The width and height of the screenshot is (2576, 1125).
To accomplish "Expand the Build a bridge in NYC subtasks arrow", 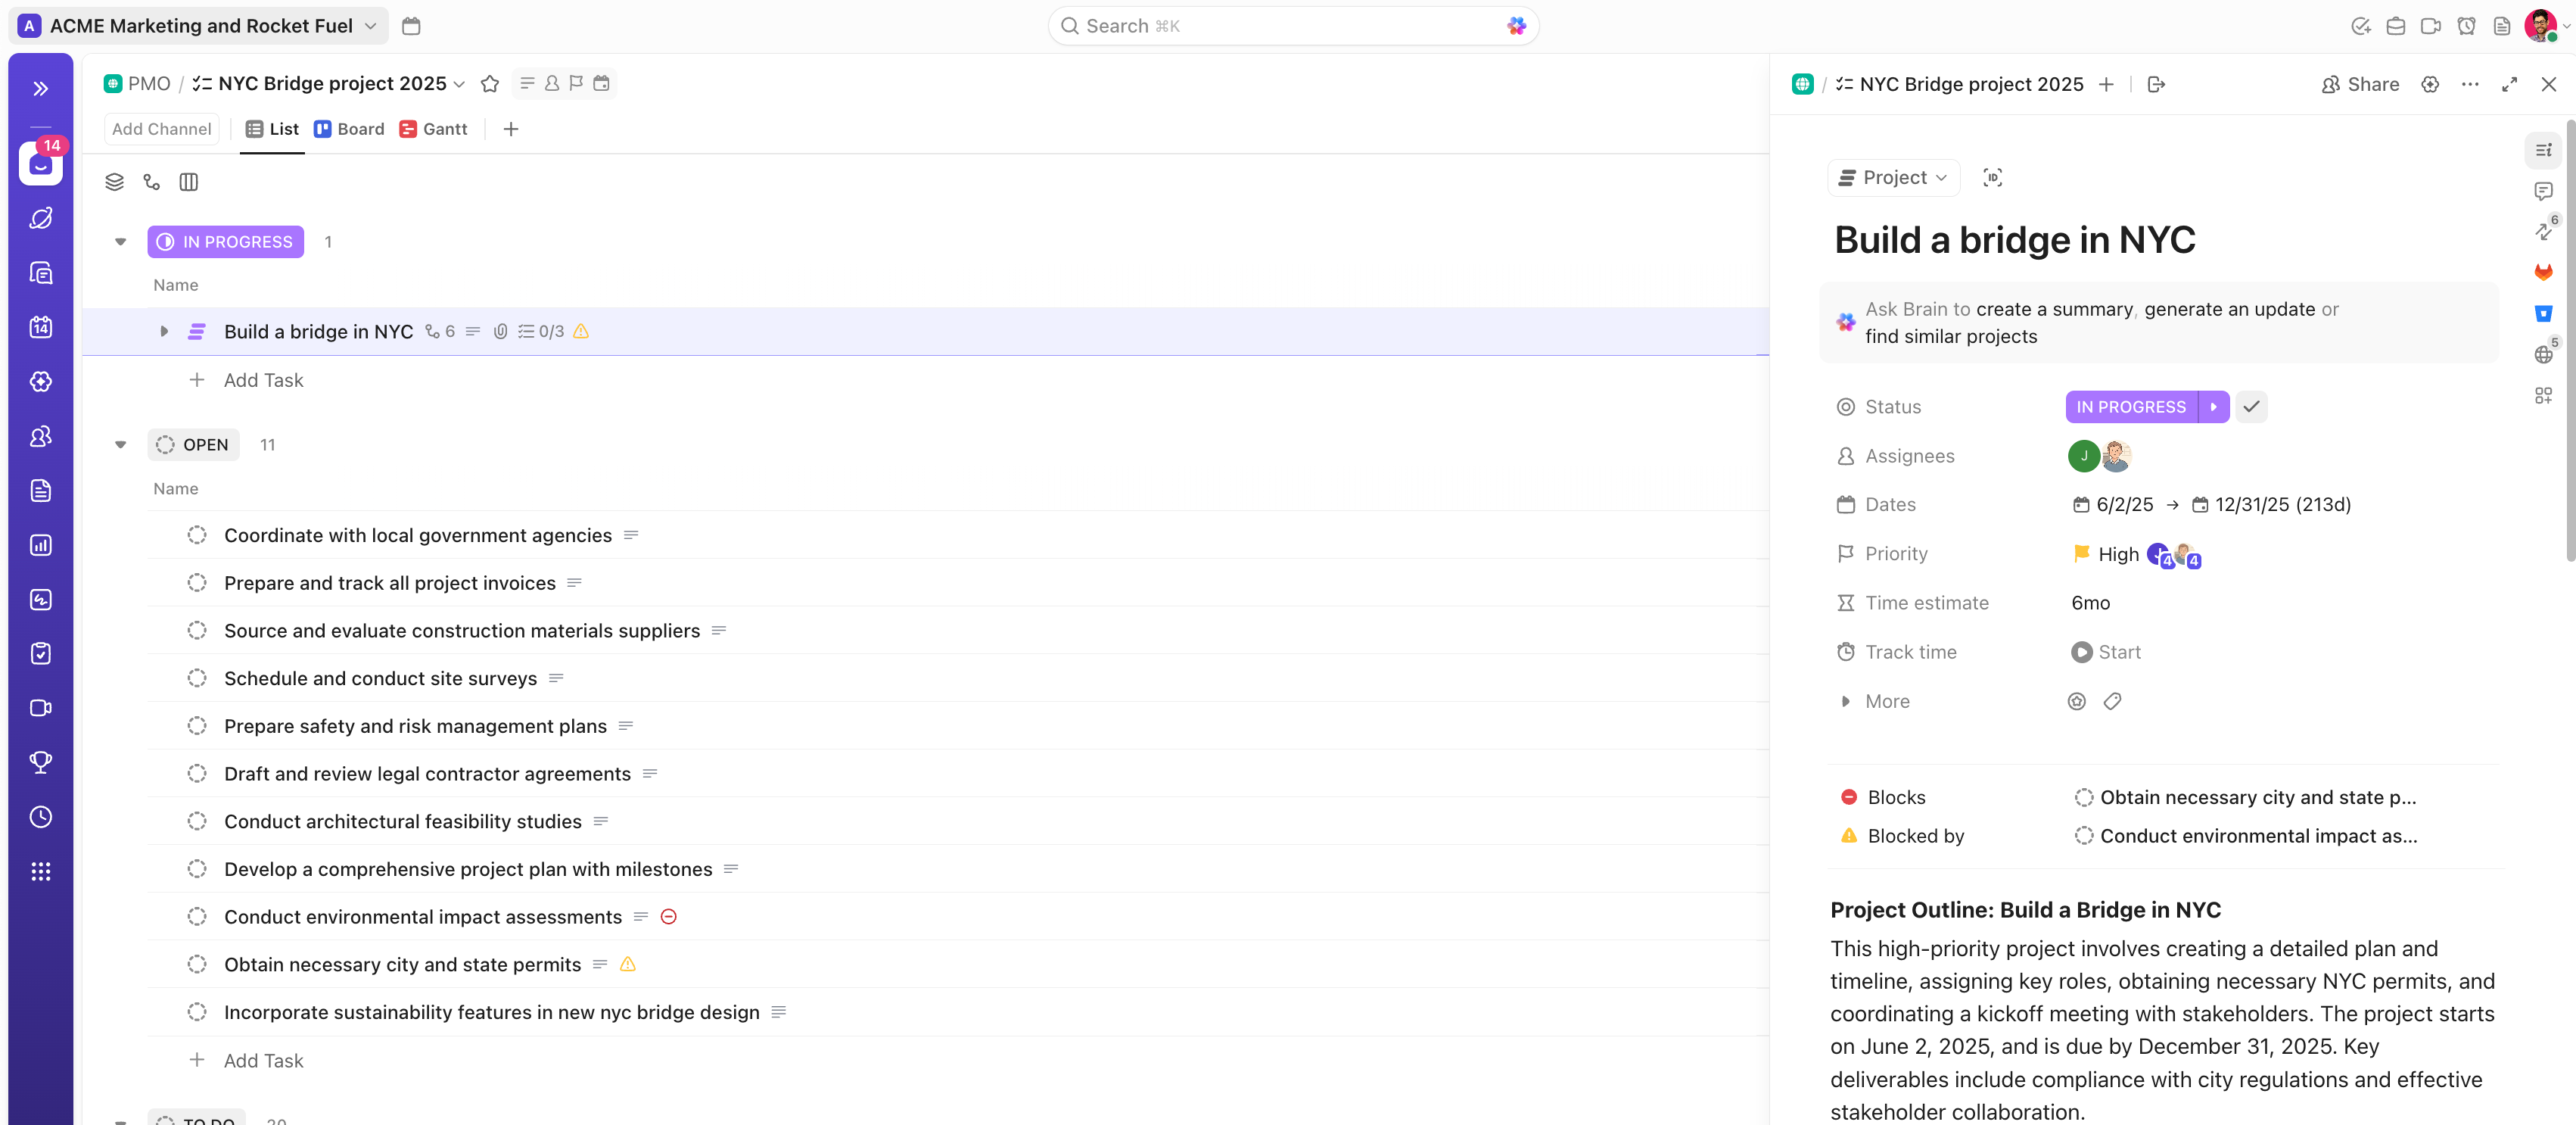I will pyautogui.click(x=163, y=331).
